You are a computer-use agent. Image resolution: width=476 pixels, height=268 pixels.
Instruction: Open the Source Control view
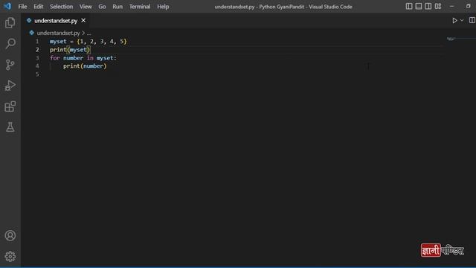pyautogui.click(x=10, y=65)
